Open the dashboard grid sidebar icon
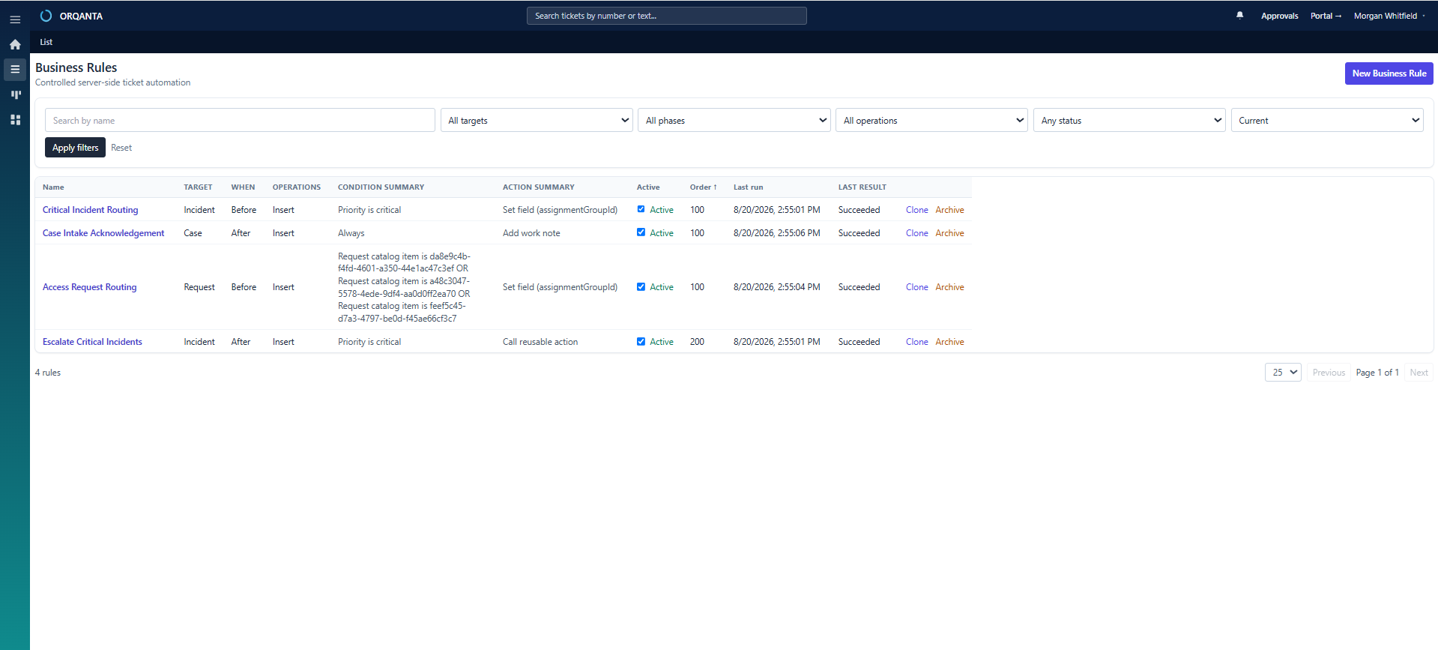 (15, 120)
